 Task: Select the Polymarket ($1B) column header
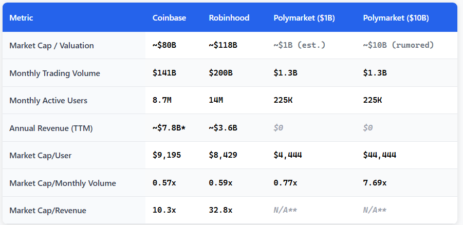pos(304,18)
